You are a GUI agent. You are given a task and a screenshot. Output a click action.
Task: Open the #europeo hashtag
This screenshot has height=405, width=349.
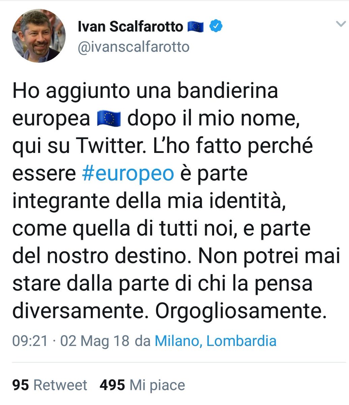point(128,173)
